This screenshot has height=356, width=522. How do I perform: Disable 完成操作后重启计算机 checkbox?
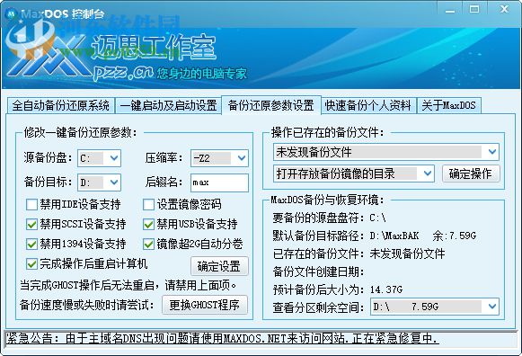point(31,264)
